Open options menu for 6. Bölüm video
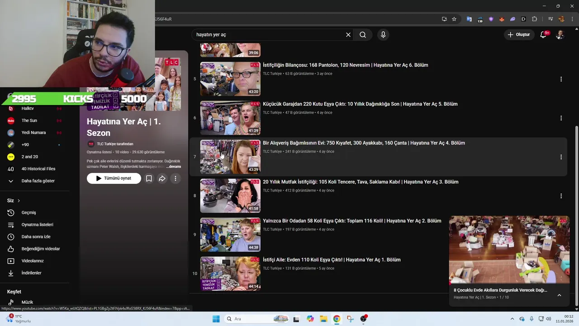Image resolution: width=579 pixels, height=326 pixels. (561, 79)
